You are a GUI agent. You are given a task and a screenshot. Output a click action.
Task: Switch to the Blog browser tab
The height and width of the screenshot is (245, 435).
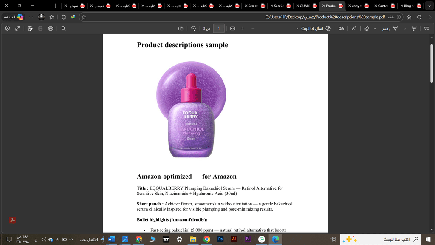tap(408, 6)
